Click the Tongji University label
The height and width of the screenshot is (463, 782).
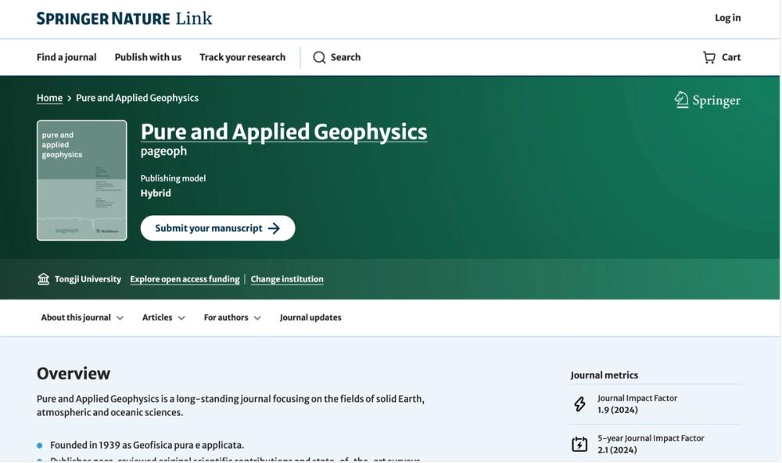[x=88, y=279]
